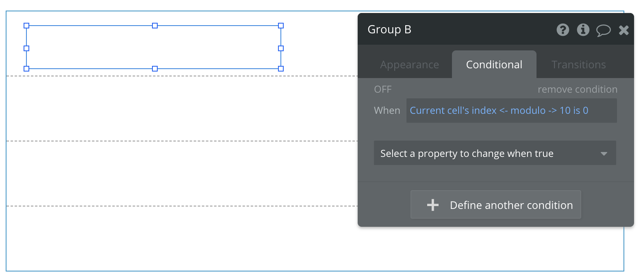Toggle the OFF condition preview switch
This screenshot has width=643, height=278.
tap(382, 89)
